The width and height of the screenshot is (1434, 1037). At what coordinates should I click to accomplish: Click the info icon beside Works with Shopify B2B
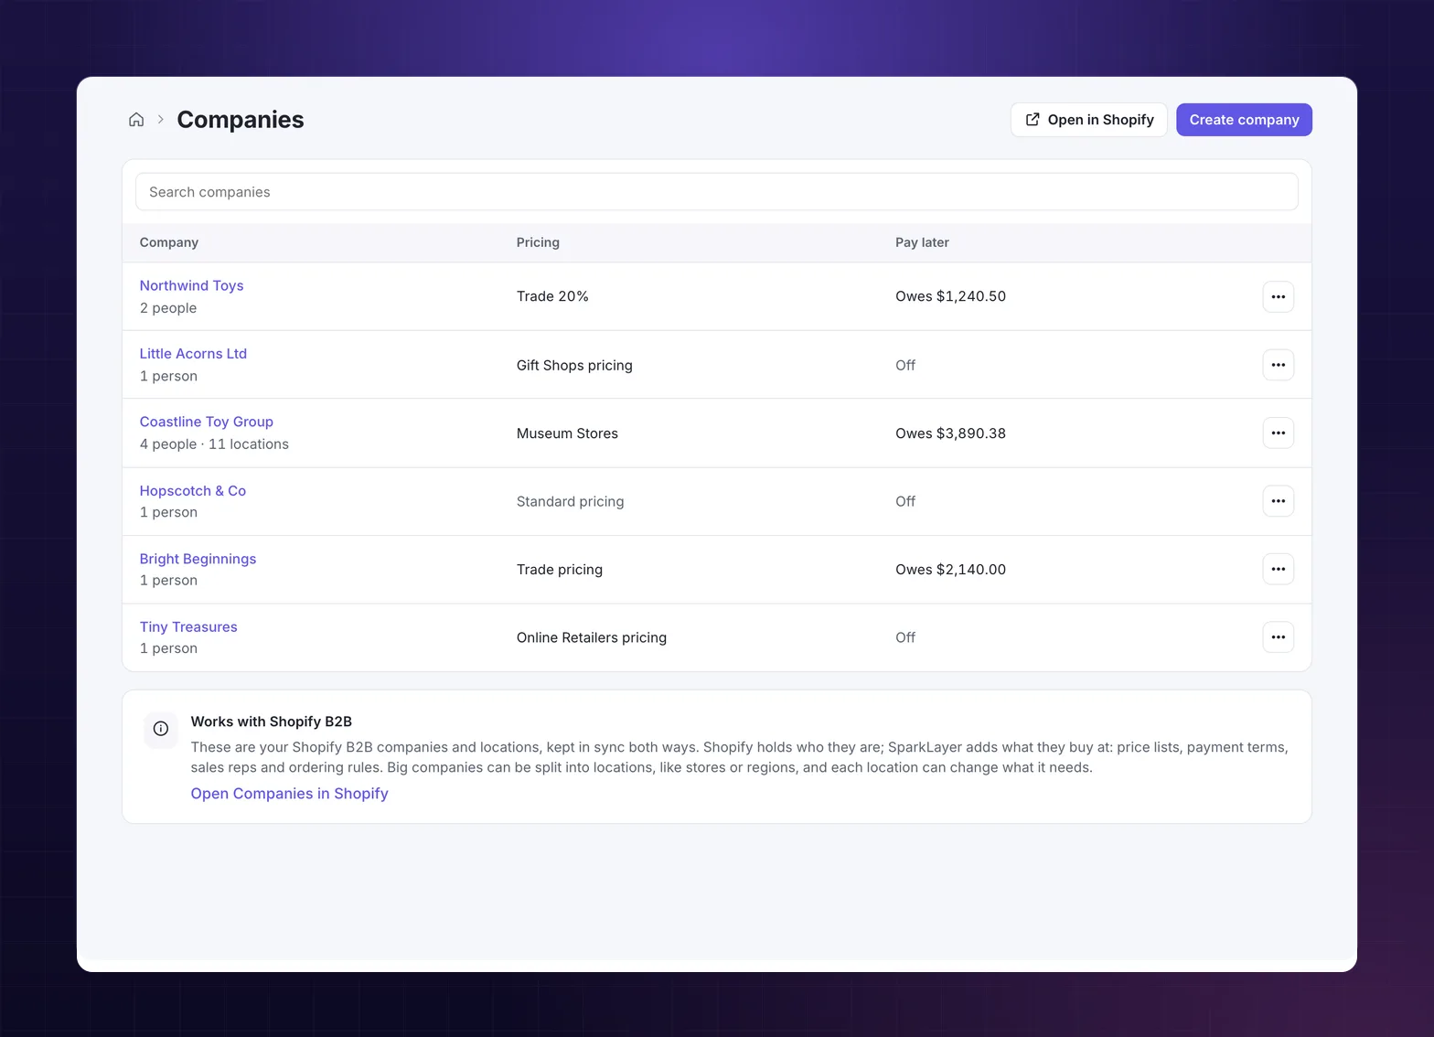[x=161, y=729]
